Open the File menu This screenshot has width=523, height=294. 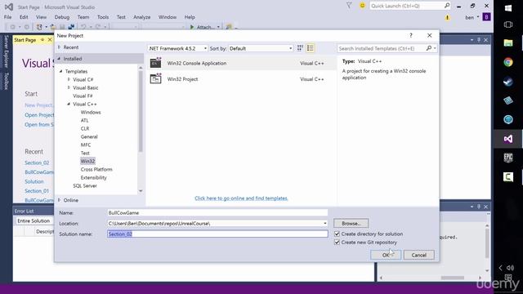point(7,17)
